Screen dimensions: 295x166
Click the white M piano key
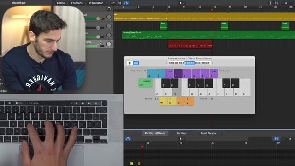[x=237, y=92]
